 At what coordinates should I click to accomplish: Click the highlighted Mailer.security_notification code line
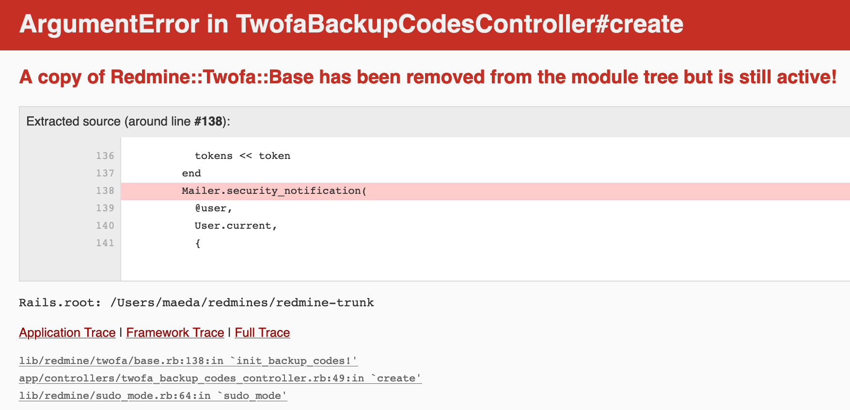click(485, 191)
